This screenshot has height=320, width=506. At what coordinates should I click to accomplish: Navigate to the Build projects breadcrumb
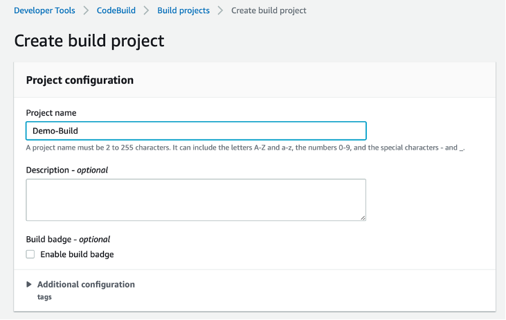click(183, 10)
